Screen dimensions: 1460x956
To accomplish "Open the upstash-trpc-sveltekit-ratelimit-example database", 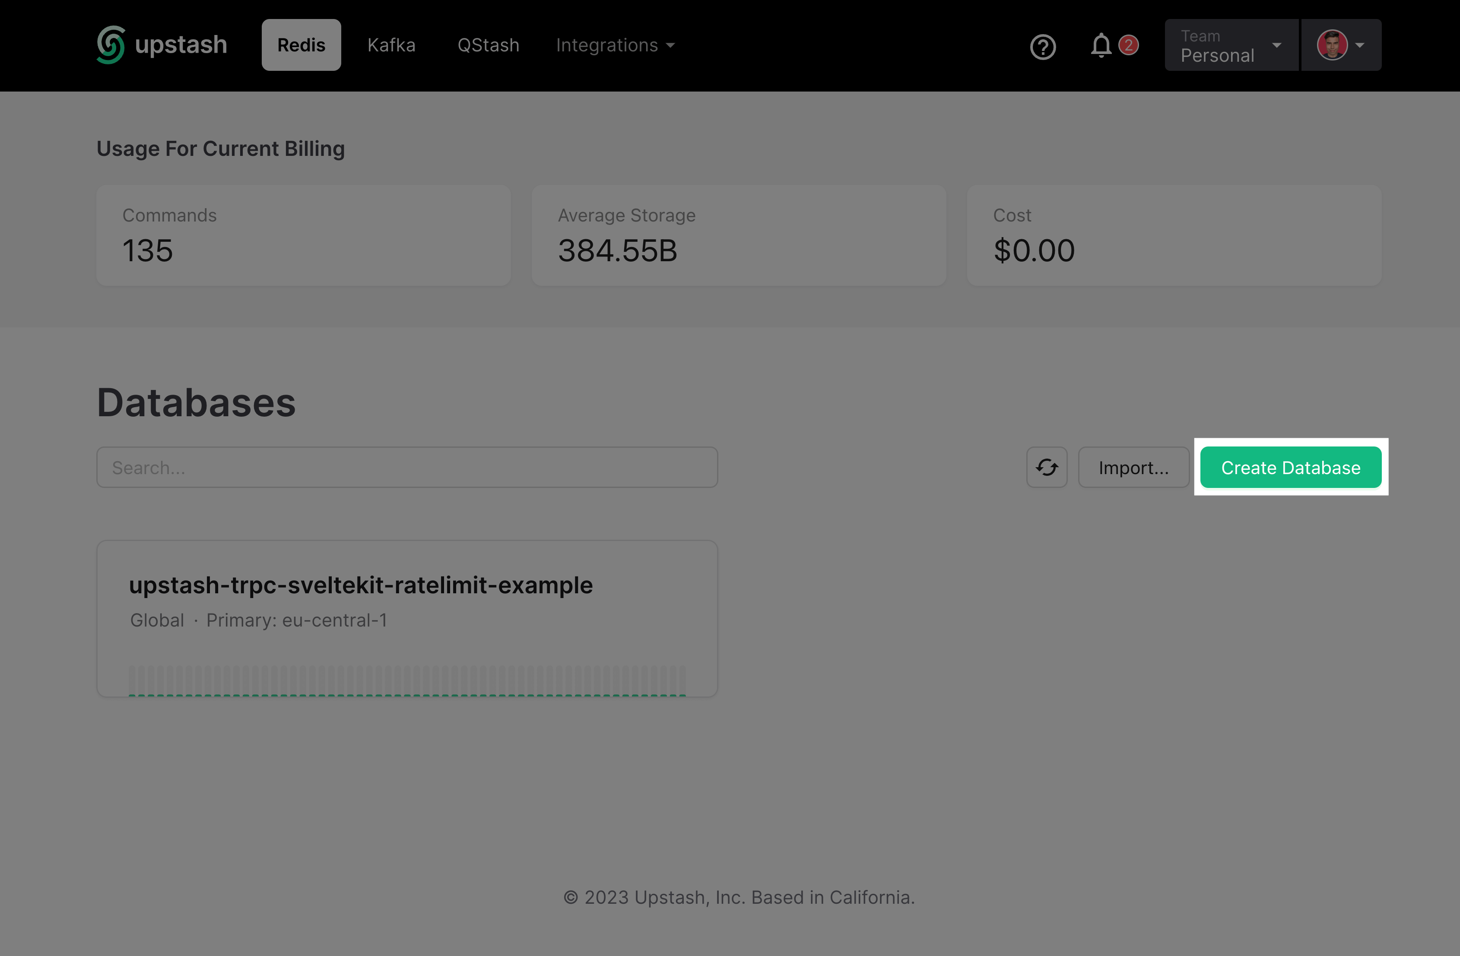I will pos(361,585).
